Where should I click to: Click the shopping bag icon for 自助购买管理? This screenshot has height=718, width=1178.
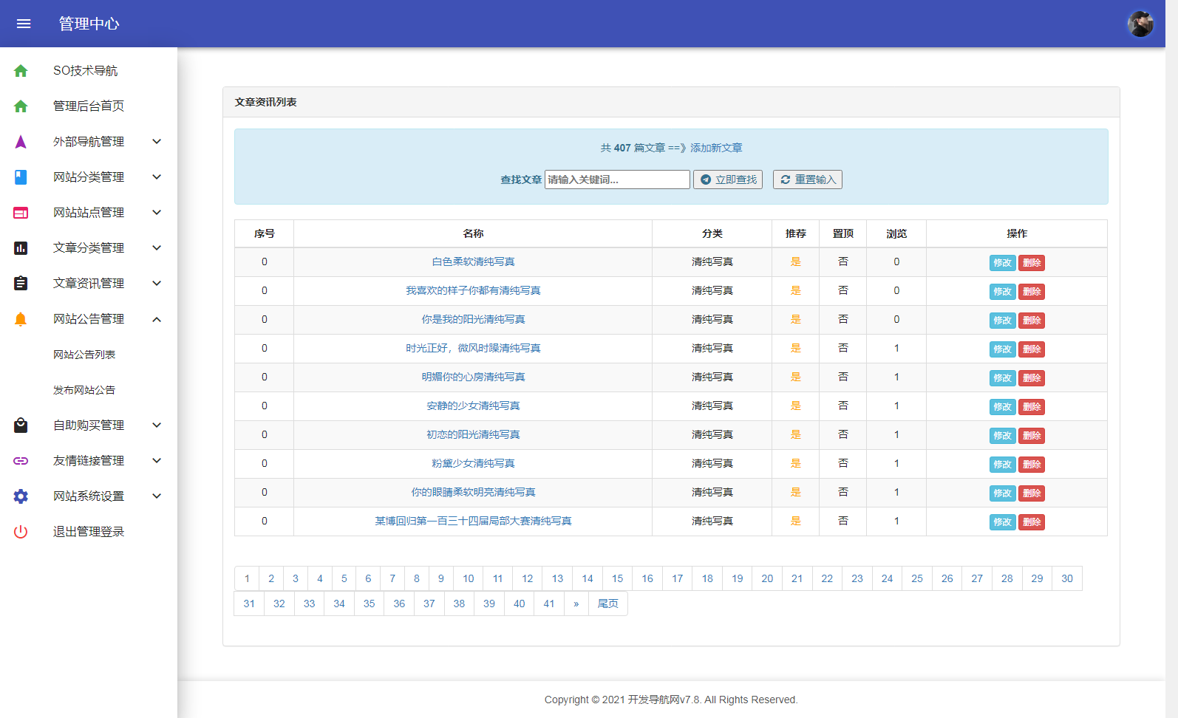click(21, 425)
